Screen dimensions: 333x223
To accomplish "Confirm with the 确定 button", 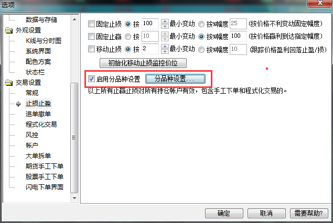I will [x=224, y=213].
